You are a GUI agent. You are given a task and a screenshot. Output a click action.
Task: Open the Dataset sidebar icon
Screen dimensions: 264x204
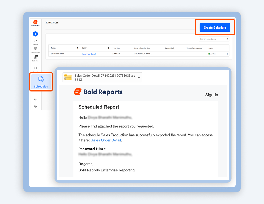tap(35, 69)
